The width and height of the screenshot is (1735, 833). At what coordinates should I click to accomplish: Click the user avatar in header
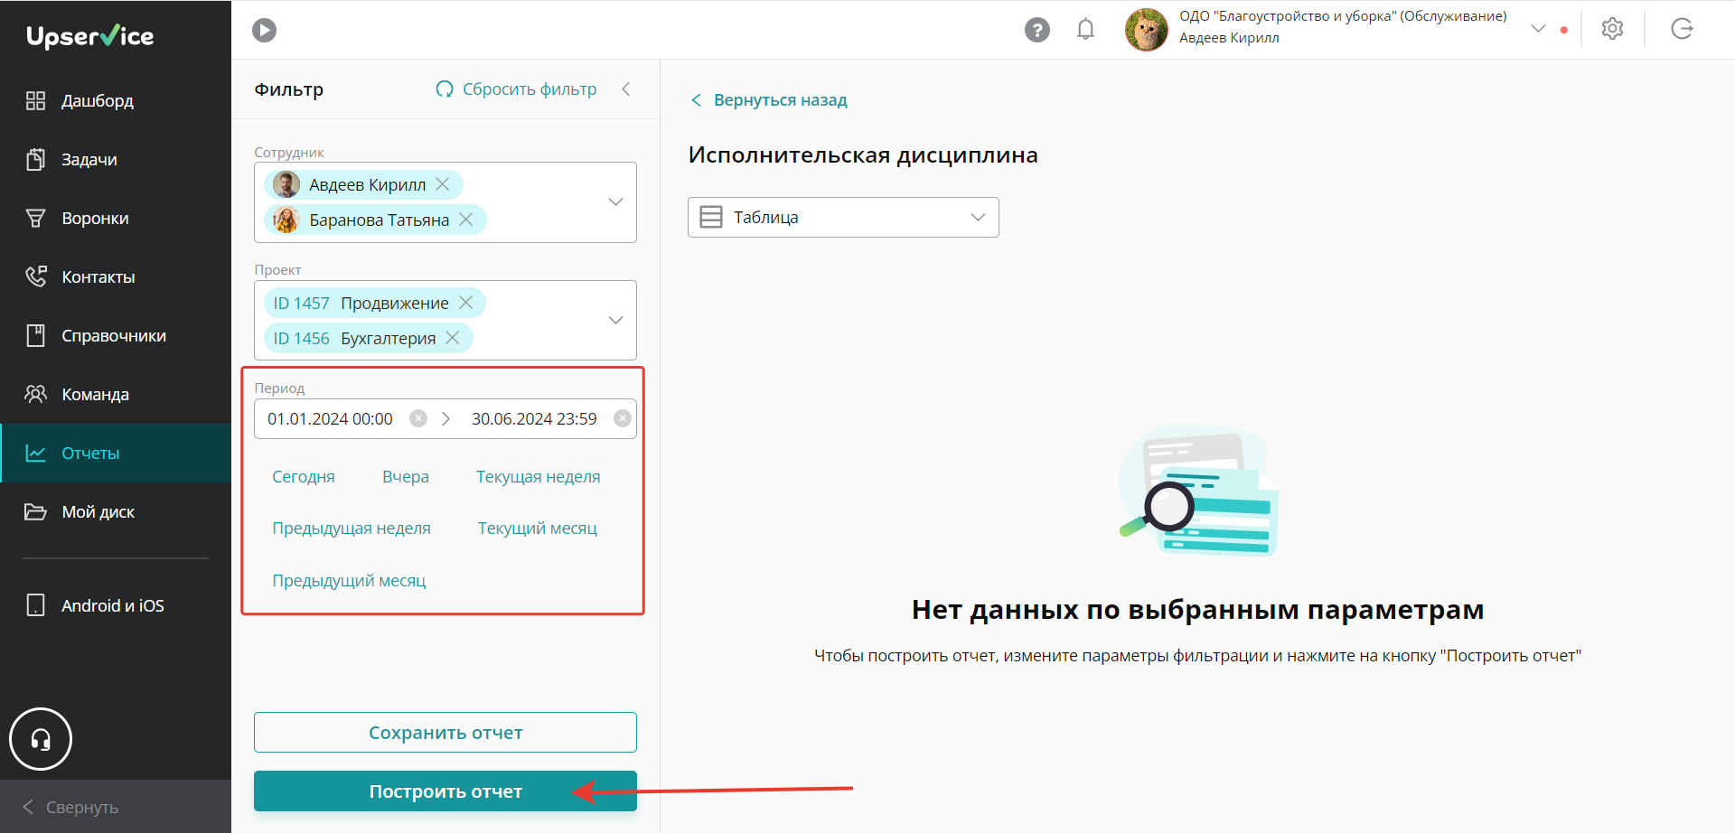coord(1146,30)
